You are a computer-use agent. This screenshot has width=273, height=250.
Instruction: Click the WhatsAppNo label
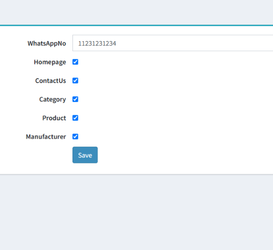(x=47, y=43)
